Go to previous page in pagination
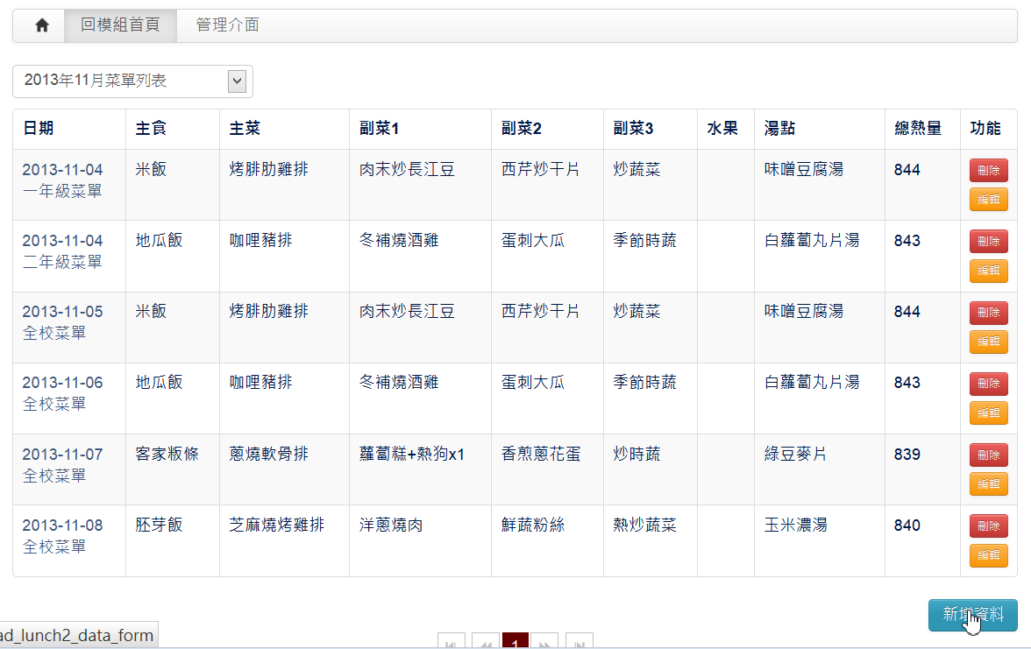The width and height of the screenshot is (1031, 649). 485,643
